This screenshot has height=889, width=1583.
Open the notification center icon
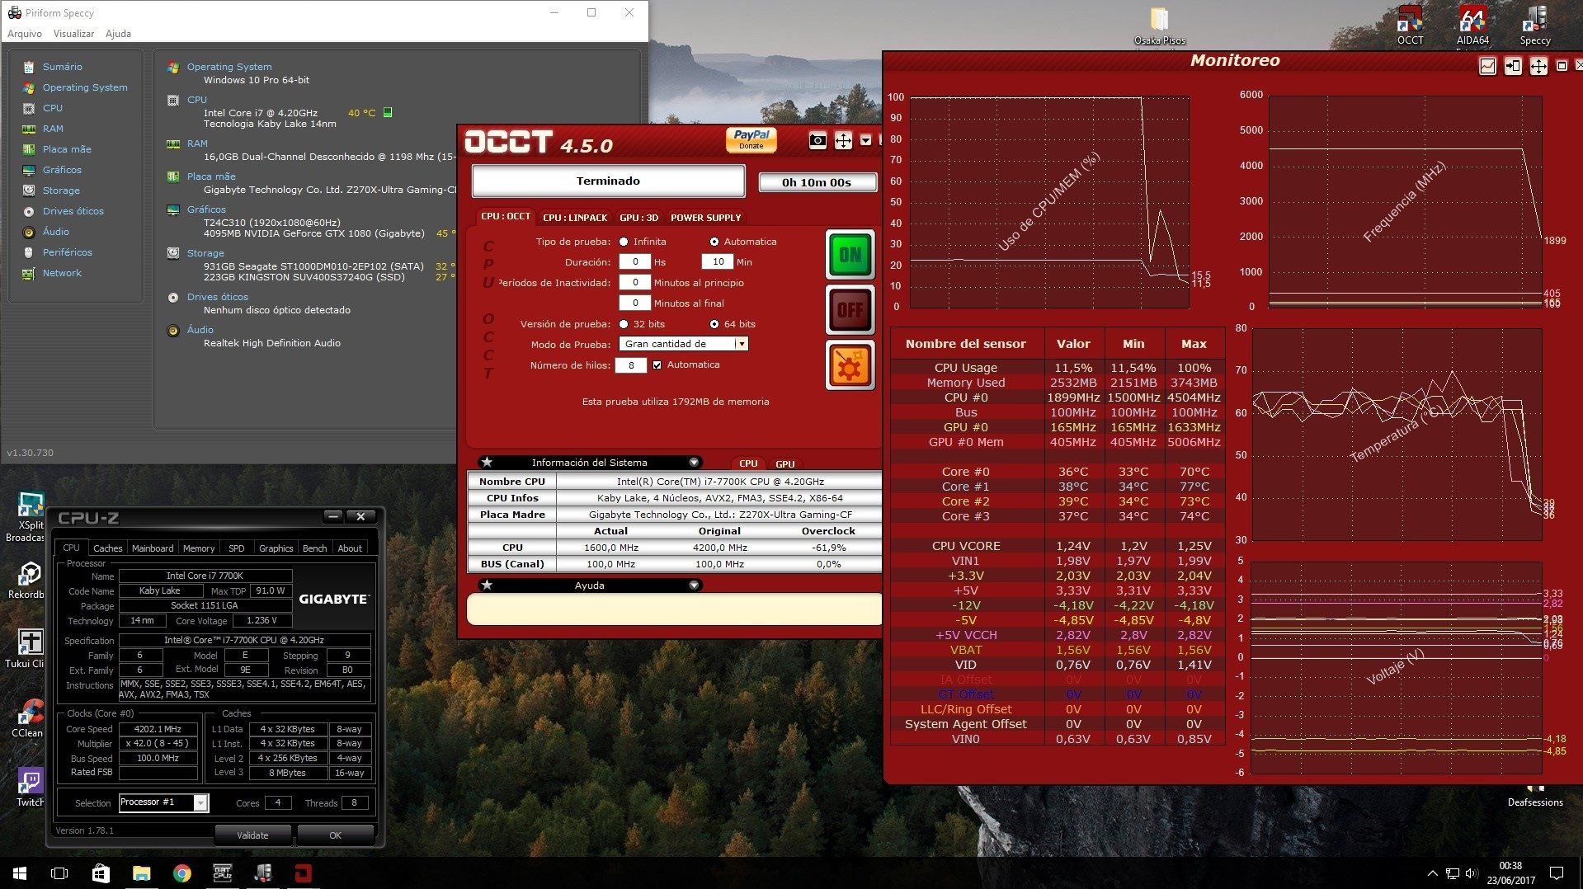(1556, 873)
